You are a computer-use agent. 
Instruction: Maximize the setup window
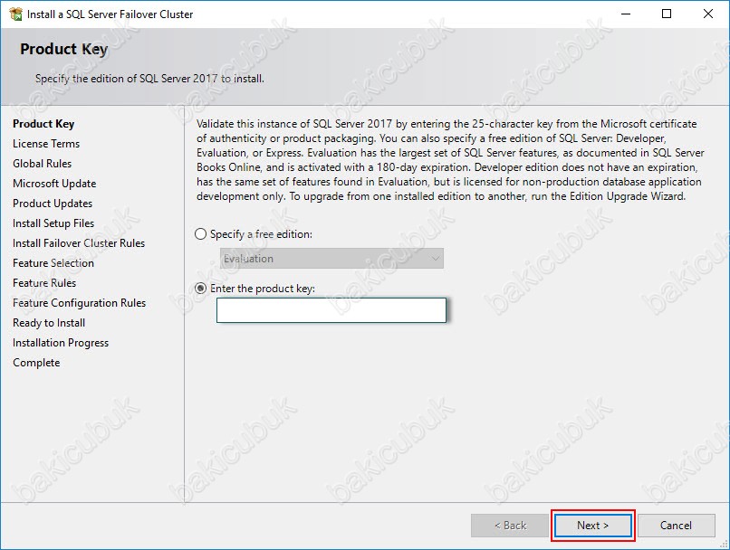pyautogui.click(x=667, y=14)
